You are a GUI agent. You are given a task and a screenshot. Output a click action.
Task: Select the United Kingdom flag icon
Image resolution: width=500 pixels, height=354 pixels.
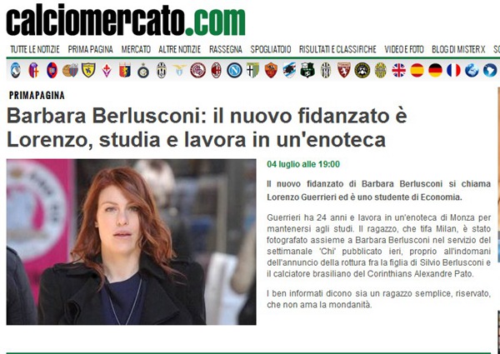(398, 70)
